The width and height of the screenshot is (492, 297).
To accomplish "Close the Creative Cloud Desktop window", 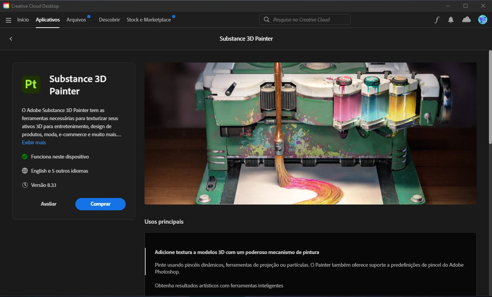I will (483, 6).
